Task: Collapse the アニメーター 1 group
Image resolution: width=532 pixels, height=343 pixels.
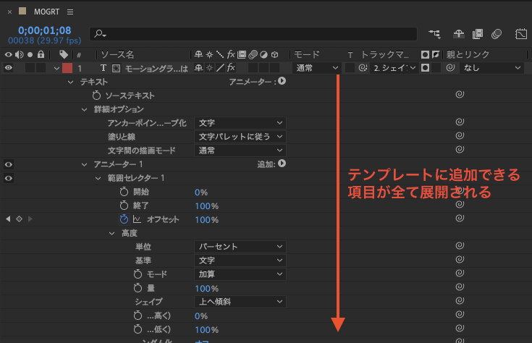Action: [84, 164]
